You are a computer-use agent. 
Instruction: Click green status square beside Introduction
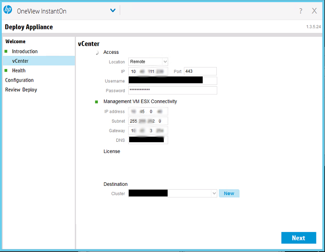pos(6,51)
